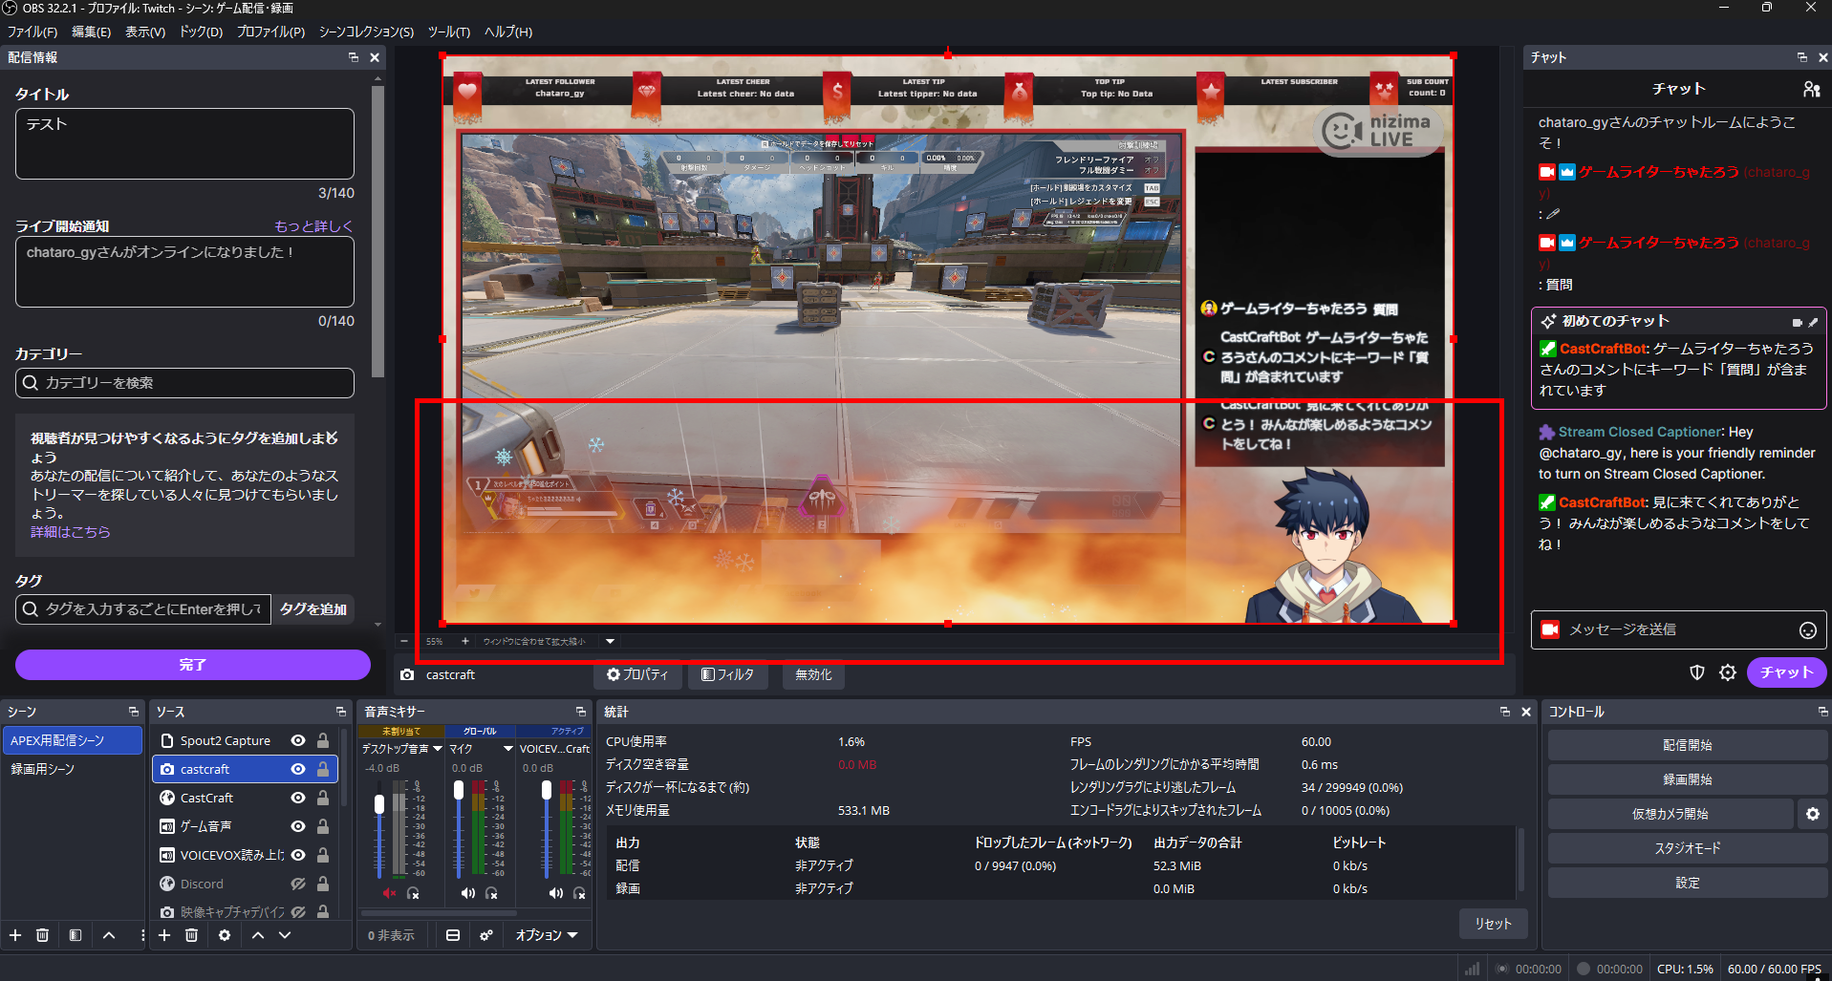Unlock the castcraft source

click(x=323, y=769)
